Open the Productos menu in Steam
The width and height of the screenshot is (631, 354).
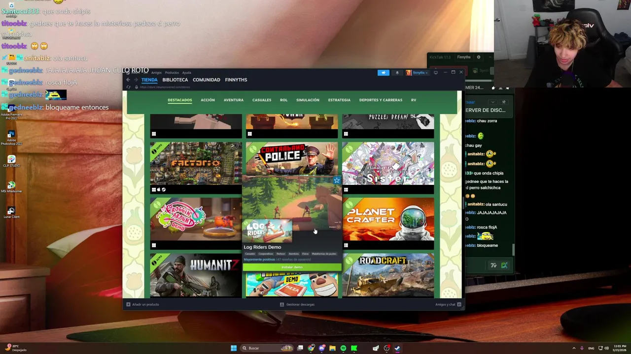point(172,73)
